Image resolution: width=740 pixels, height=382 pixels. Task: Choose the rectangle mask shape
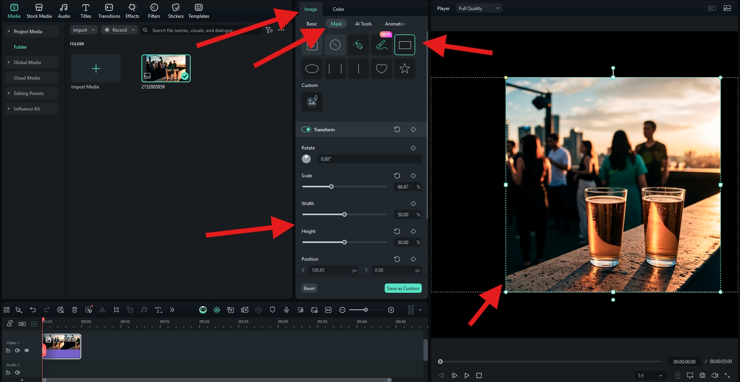(405, 45)
